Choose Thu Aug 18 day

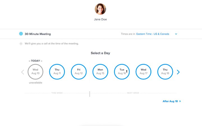(x=165, y=72)
